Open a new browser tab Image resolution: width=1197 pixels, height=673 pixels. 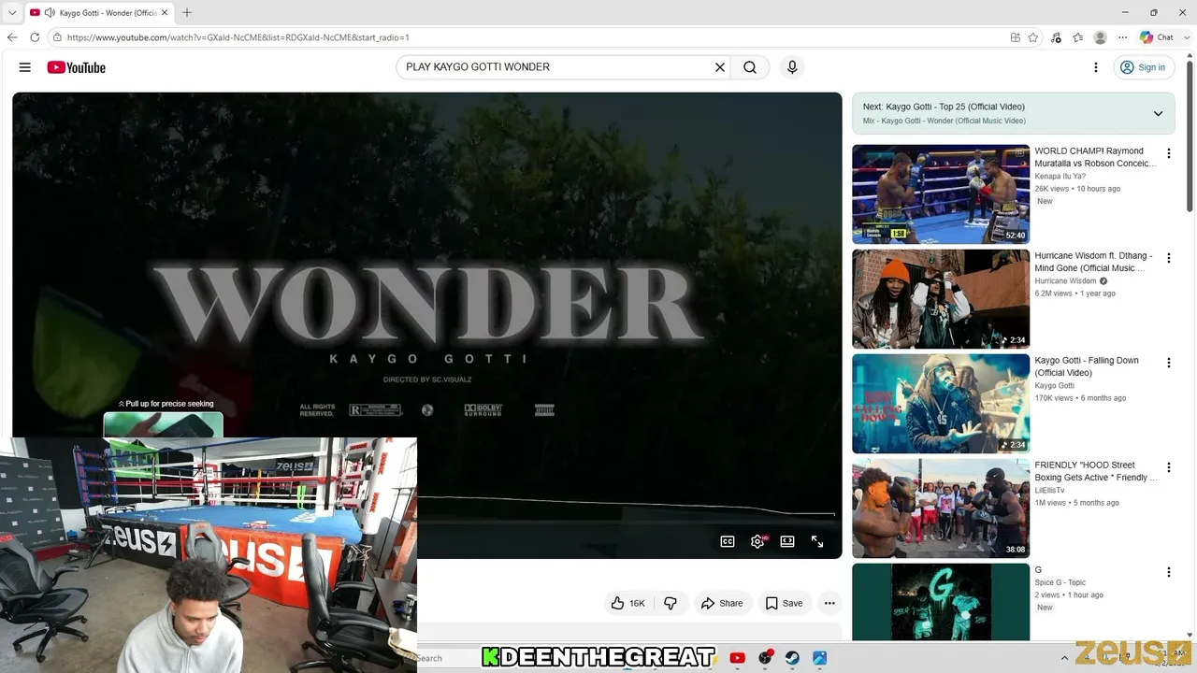click(x=187, y=13)
